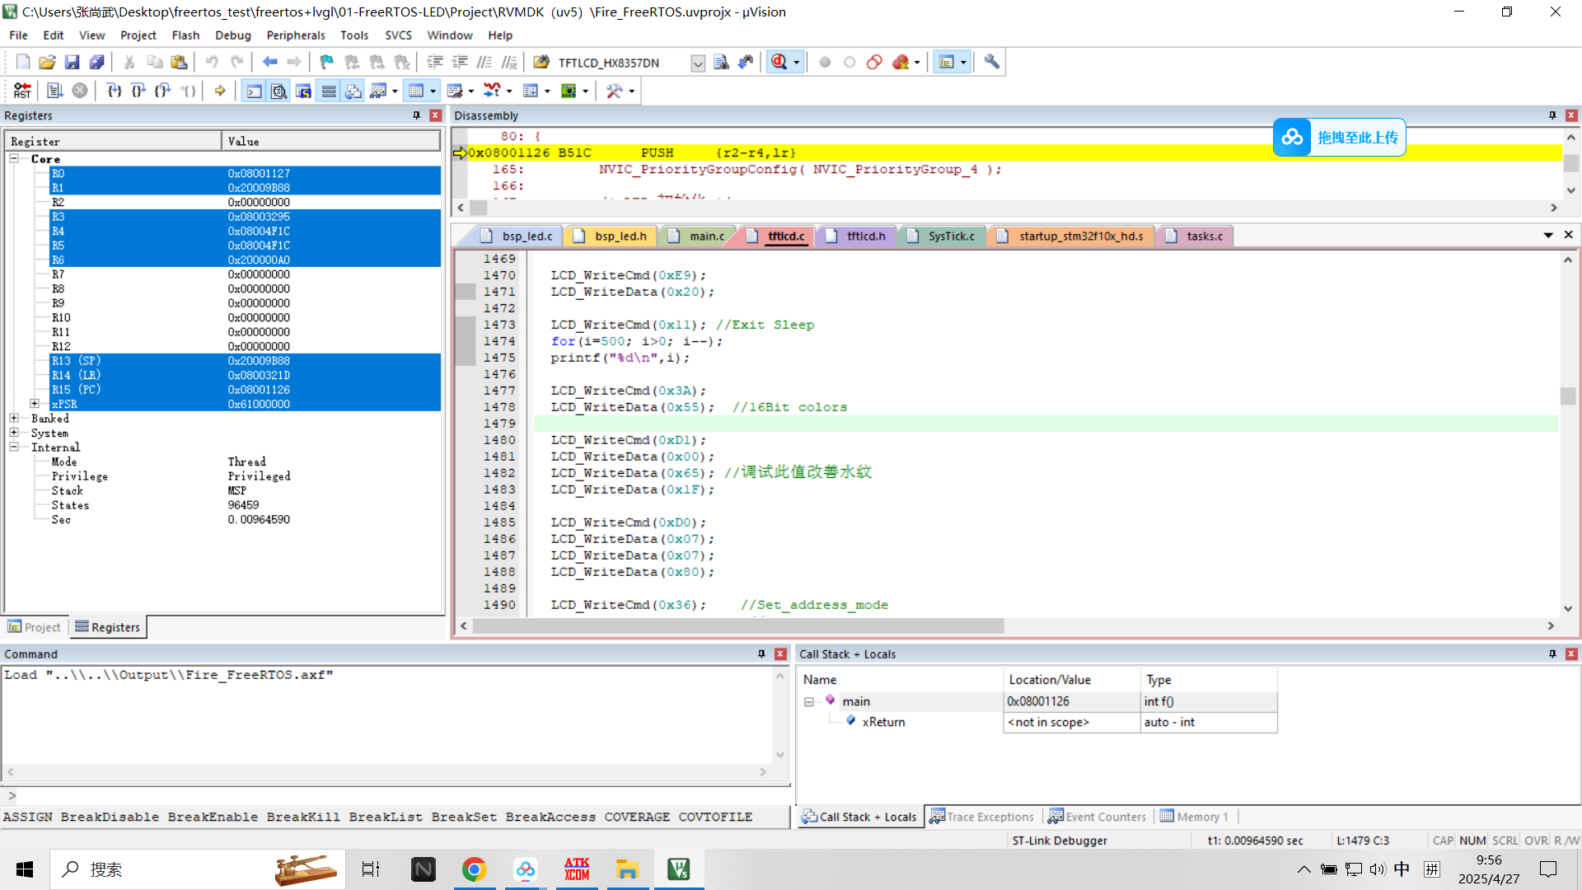Toggle the Registers Window button
Viewport: 1582px width, 890px height.
point(329,91)
